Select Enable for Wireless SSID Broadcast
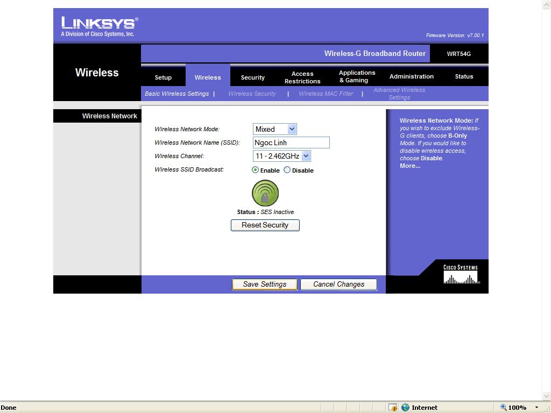This screenshot has width=551, height=413. (256, 170)
